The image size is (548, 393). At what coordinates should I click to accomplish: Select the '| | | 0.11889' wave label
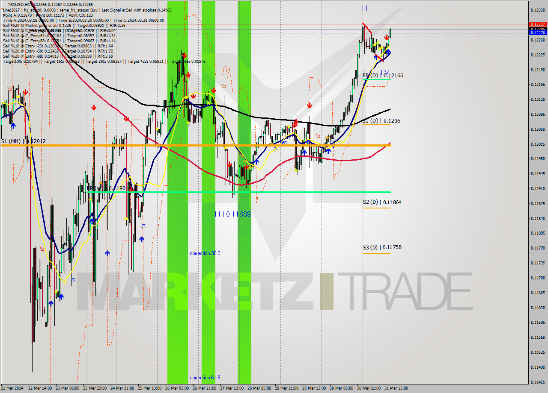(232, 214)
